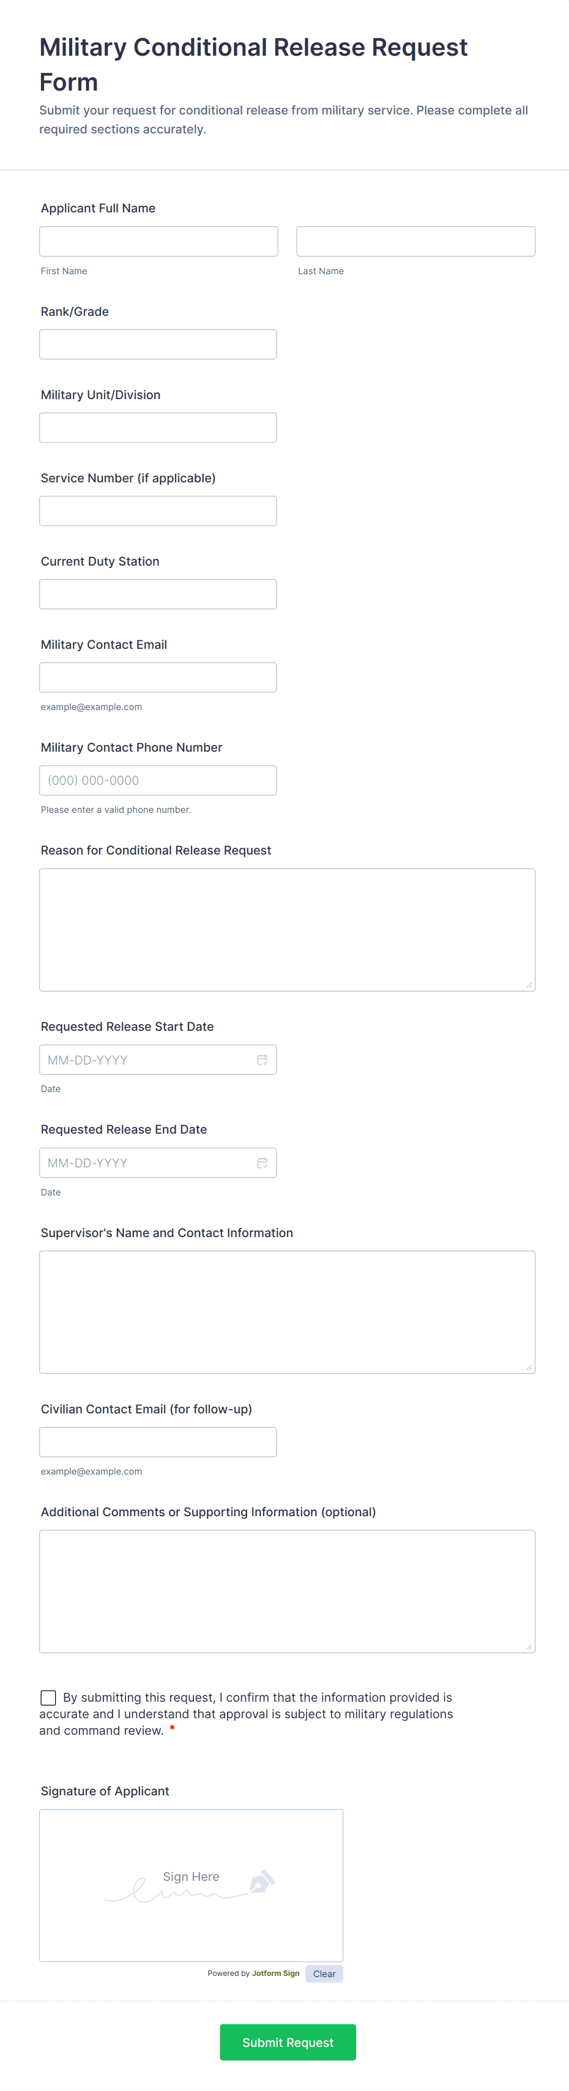Open the Jotform Sign link
Image resolution: width=569 pixels, height=2091 pixels.
point(275,1973)
